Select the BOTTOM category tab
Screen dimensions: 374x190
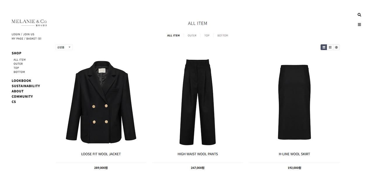click(x=223, y=35)
